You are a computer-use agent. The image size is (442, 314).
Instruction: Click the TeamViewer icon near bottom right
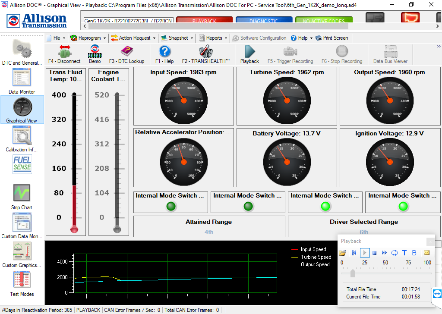pyautogui.click(x=436, y=294)
